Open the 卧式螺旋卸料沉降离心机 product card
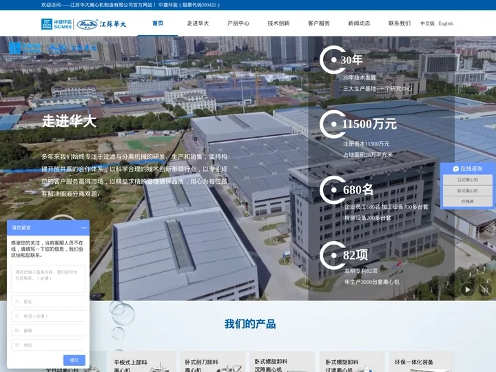The width and height of the screenshot is (496, 372). point(282,362)
